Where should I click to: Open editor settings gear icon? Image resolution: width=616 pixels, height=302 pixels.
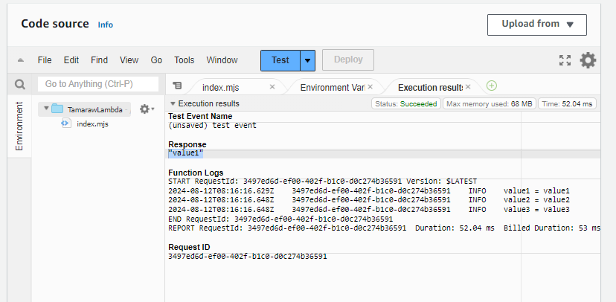[x=588, y=60]
